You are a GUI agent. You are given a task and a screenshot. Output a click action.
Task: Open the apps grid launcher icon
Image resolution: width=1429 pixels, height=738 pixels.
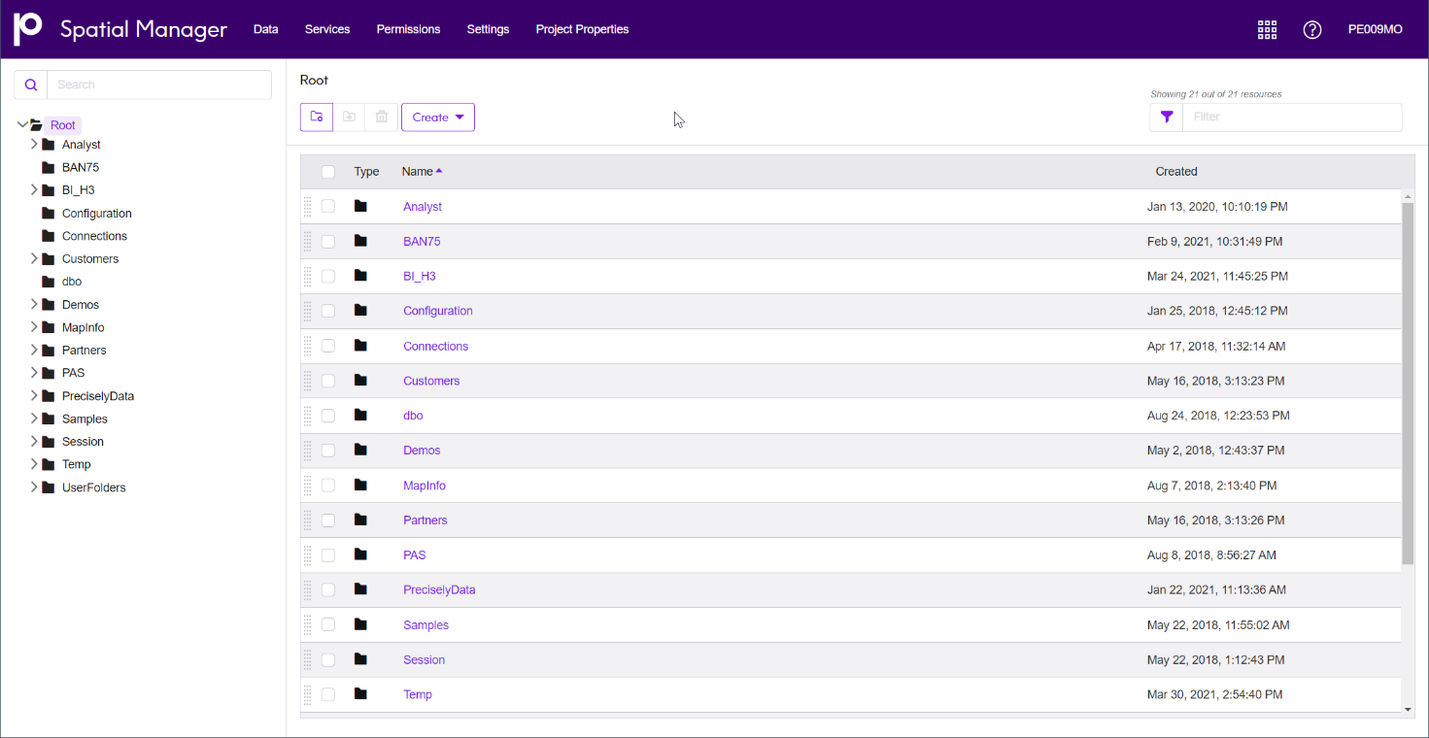click(x=1267, y=29)
